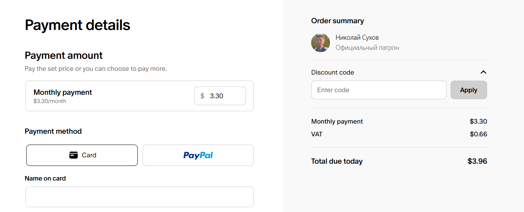Screen dimensions: 524x212
Task: Click the "Order summary" heading
Action: click(x=337, y=21)
